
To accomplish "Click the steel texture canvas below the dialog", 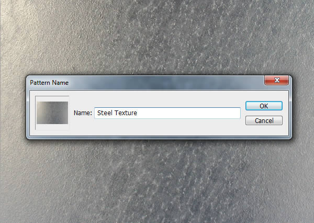I will (x=157, y=181).
